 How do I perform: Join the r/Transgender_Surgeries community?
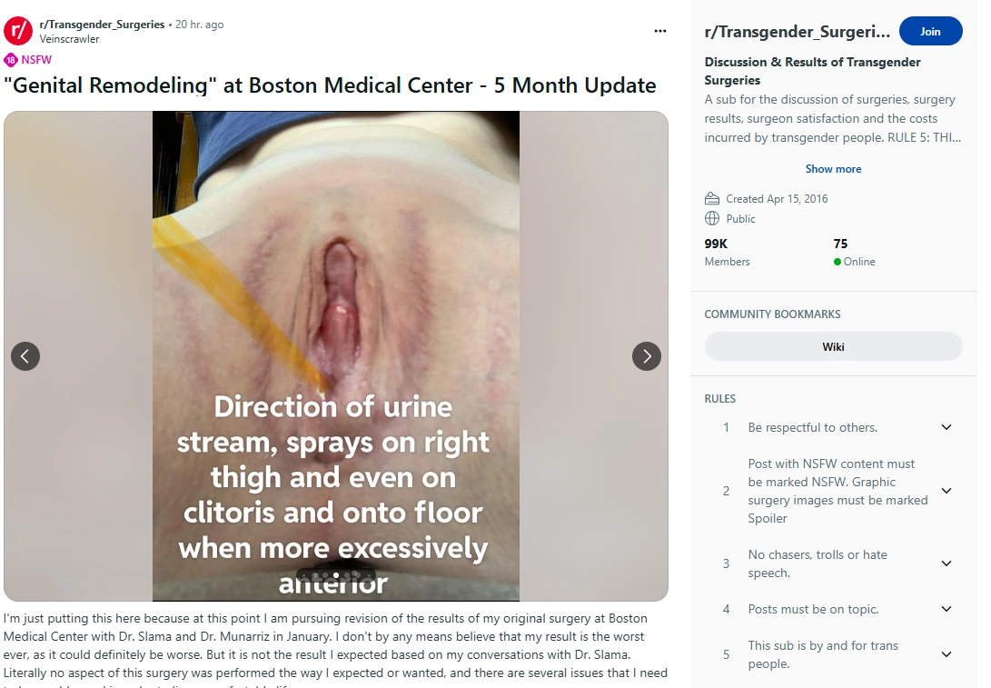(930, 32)
